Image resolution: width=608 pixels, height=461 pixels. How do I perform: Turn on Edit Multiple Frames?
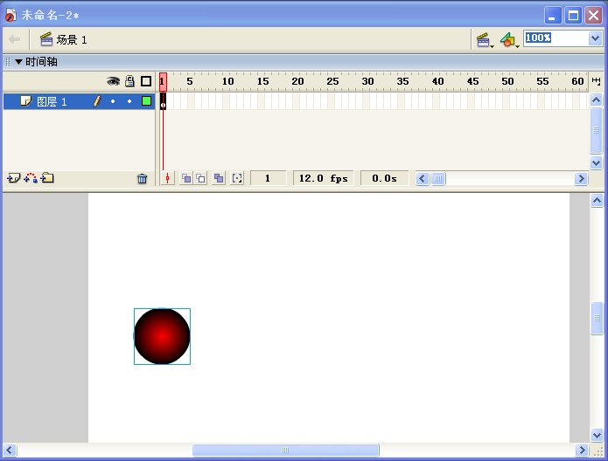219,178
